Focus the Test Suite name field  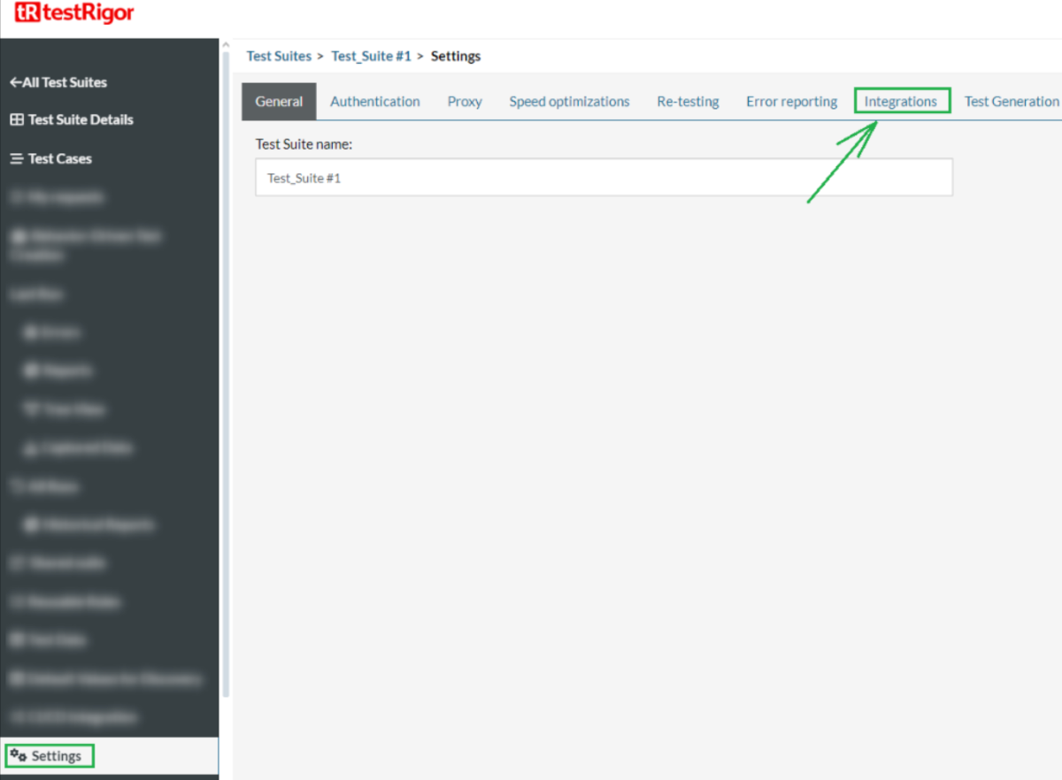point(604,178)
